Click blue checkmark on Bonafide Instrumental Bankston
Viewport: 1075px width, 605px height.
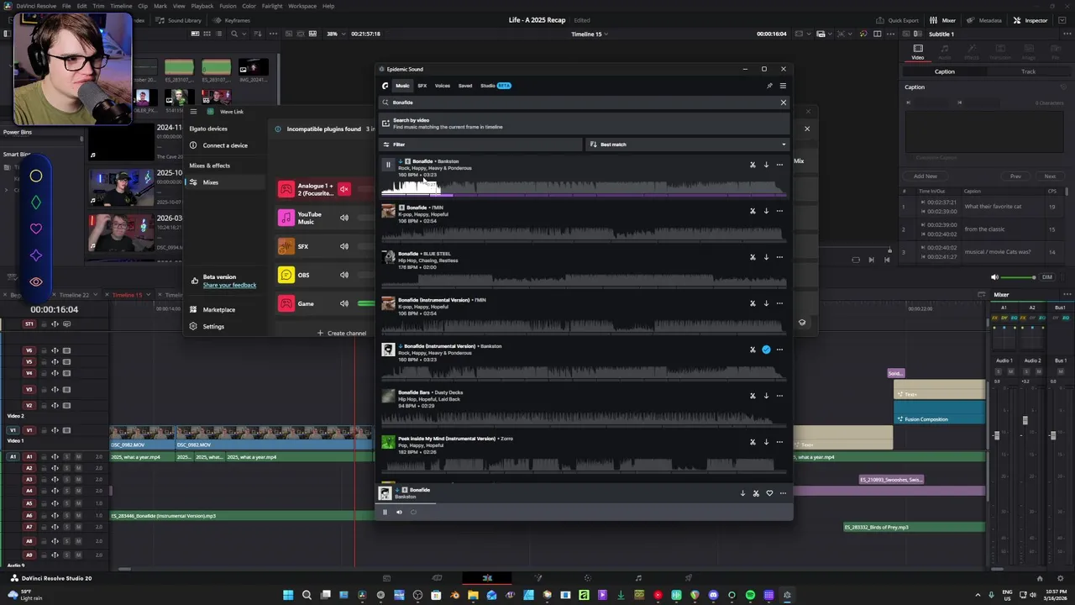pos(766,350)
